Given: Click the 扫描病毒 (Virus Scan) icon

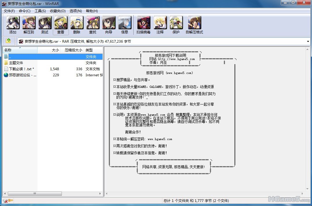Looking at the screenshot, I should (x=144, y=25).
